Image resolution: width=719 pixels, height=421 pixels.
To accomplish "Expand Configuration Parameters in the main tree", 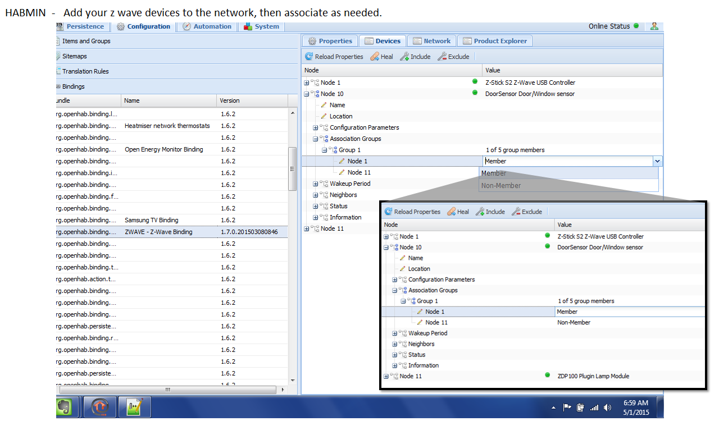I will [316, 127].
